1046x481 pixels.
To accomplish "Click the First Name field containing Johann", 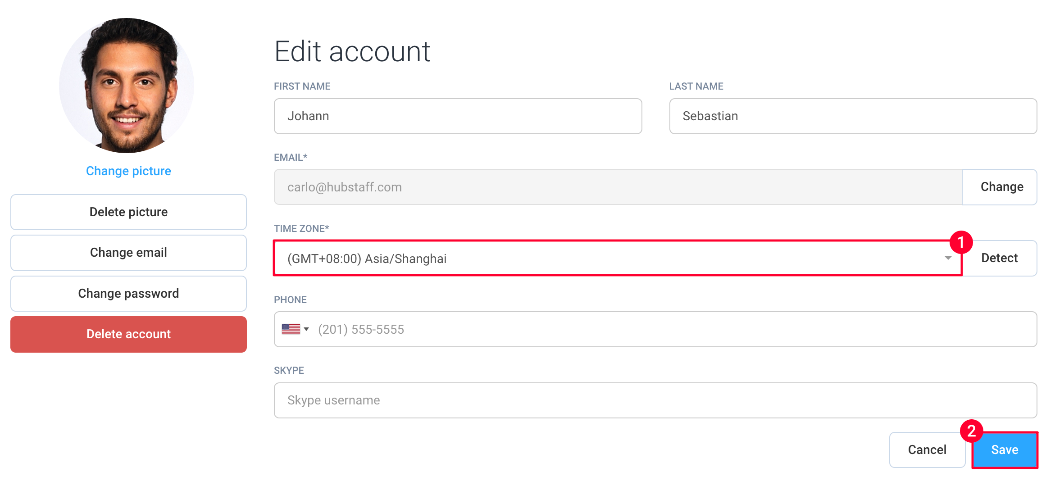I will tap(458, 116).
